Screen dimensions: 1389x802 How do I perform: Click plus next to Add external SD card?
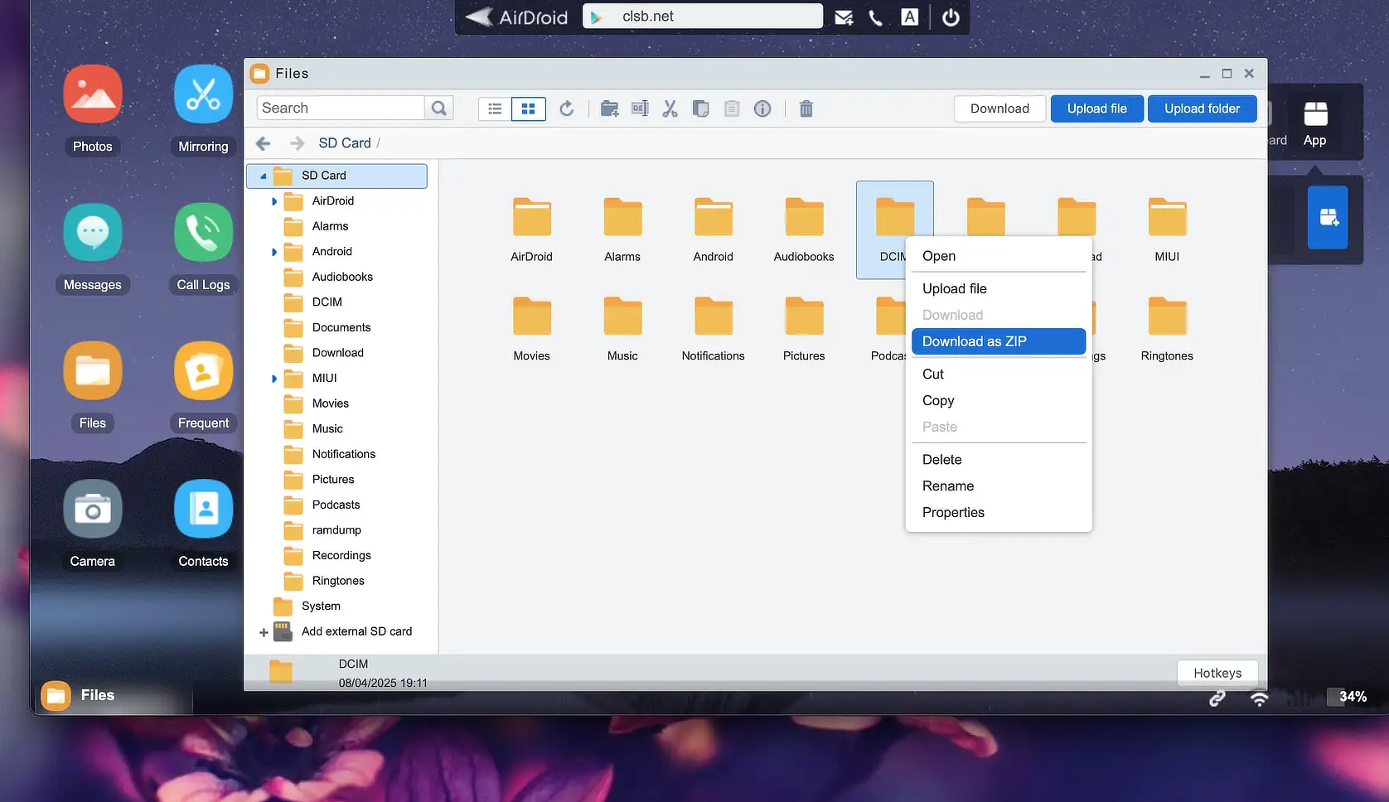[x=264, y=632]
